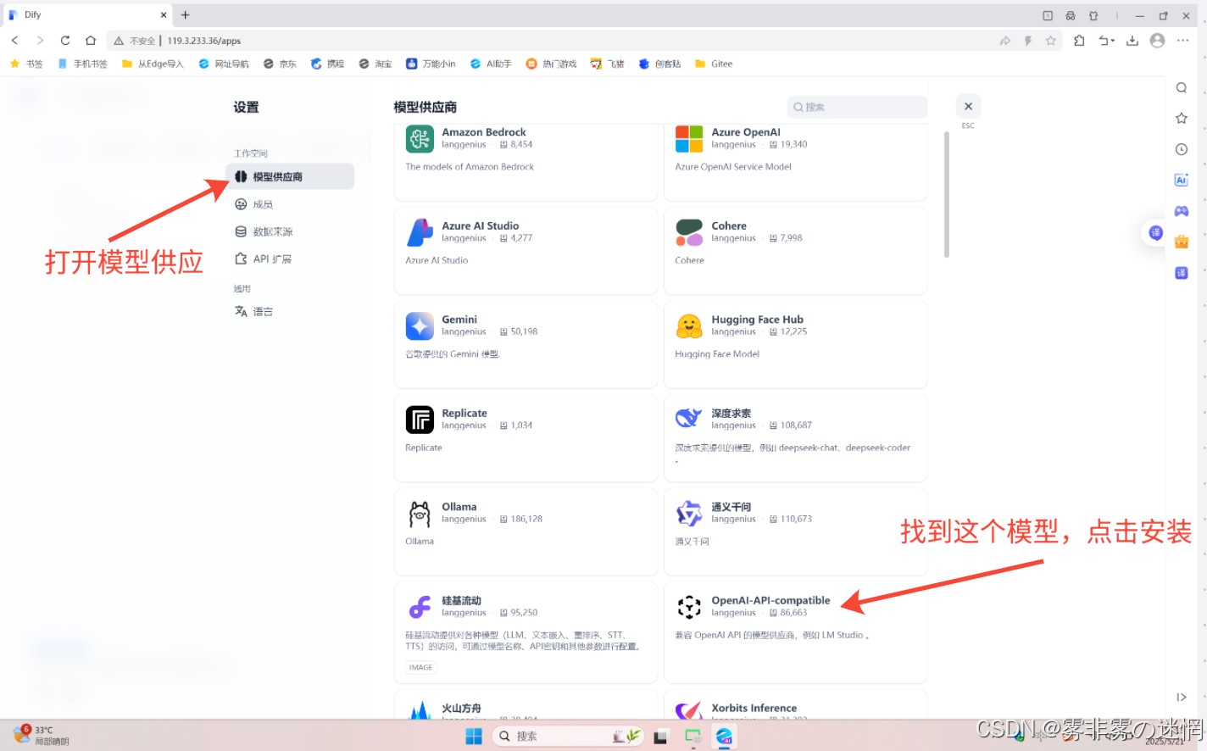Open the API 扩展 settings item
Screen dimensions: 1207x751
(x=263, y=259)
